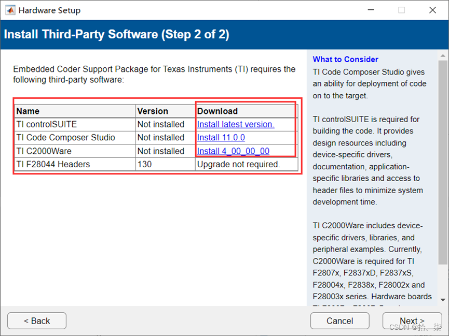
Task: Minimize the Hardware Setup window
Action: [371, 10]
